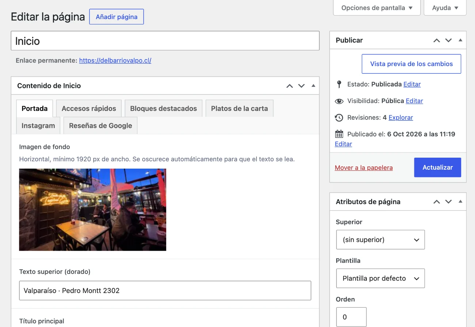Screen dimensions: 475x327
Task: Click the Actualizar button
Action: (x=438, y=168)
